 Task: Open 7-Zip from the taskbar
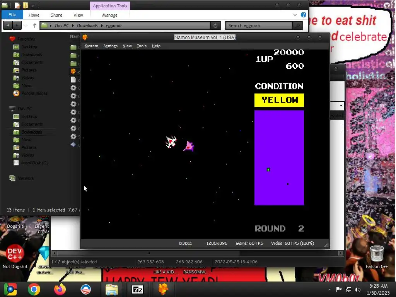(138, 289)
